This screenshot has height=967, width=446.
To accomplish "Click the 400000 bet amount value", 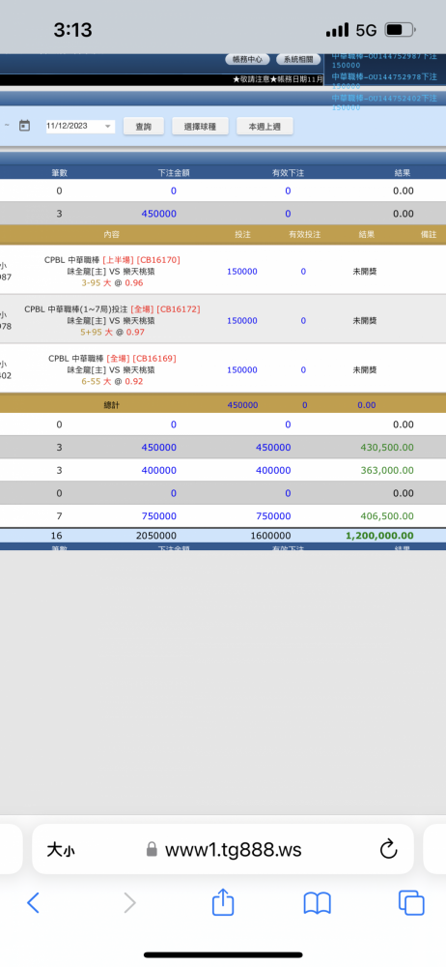I will pos(159,471).
